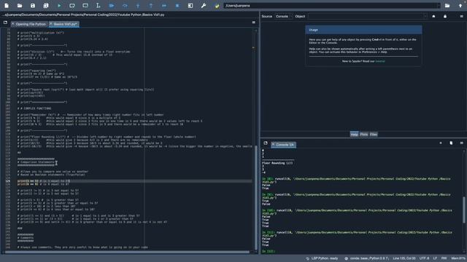Click the console vertical scrollbar
This screenshot has width=467, height=262.
coord(464,210)
